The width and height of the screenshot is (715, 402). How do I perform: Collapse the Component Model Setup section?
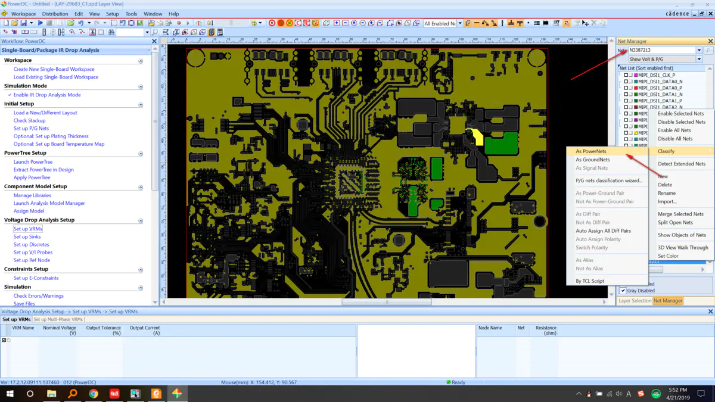(x=141, y=187)
